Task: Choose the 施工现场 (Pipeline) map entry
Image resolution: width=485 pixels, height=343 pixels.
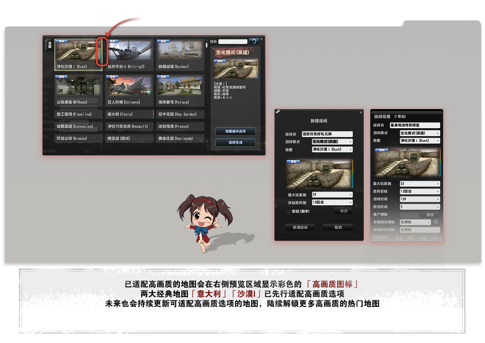Action: tap(78, 114)
